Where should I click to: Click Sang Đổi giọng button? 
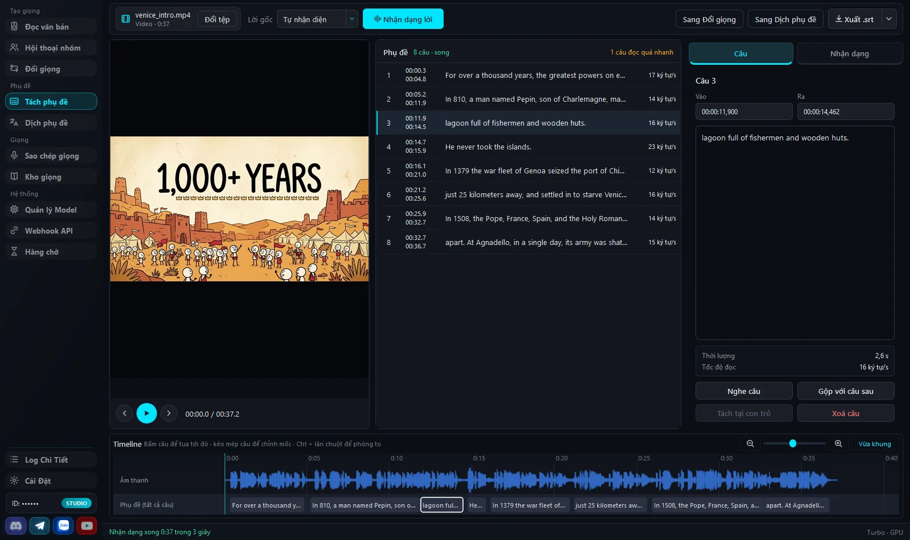709,19
